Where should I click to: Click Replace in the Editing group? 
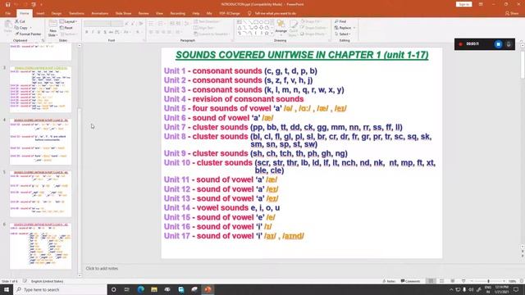[343, 28]
